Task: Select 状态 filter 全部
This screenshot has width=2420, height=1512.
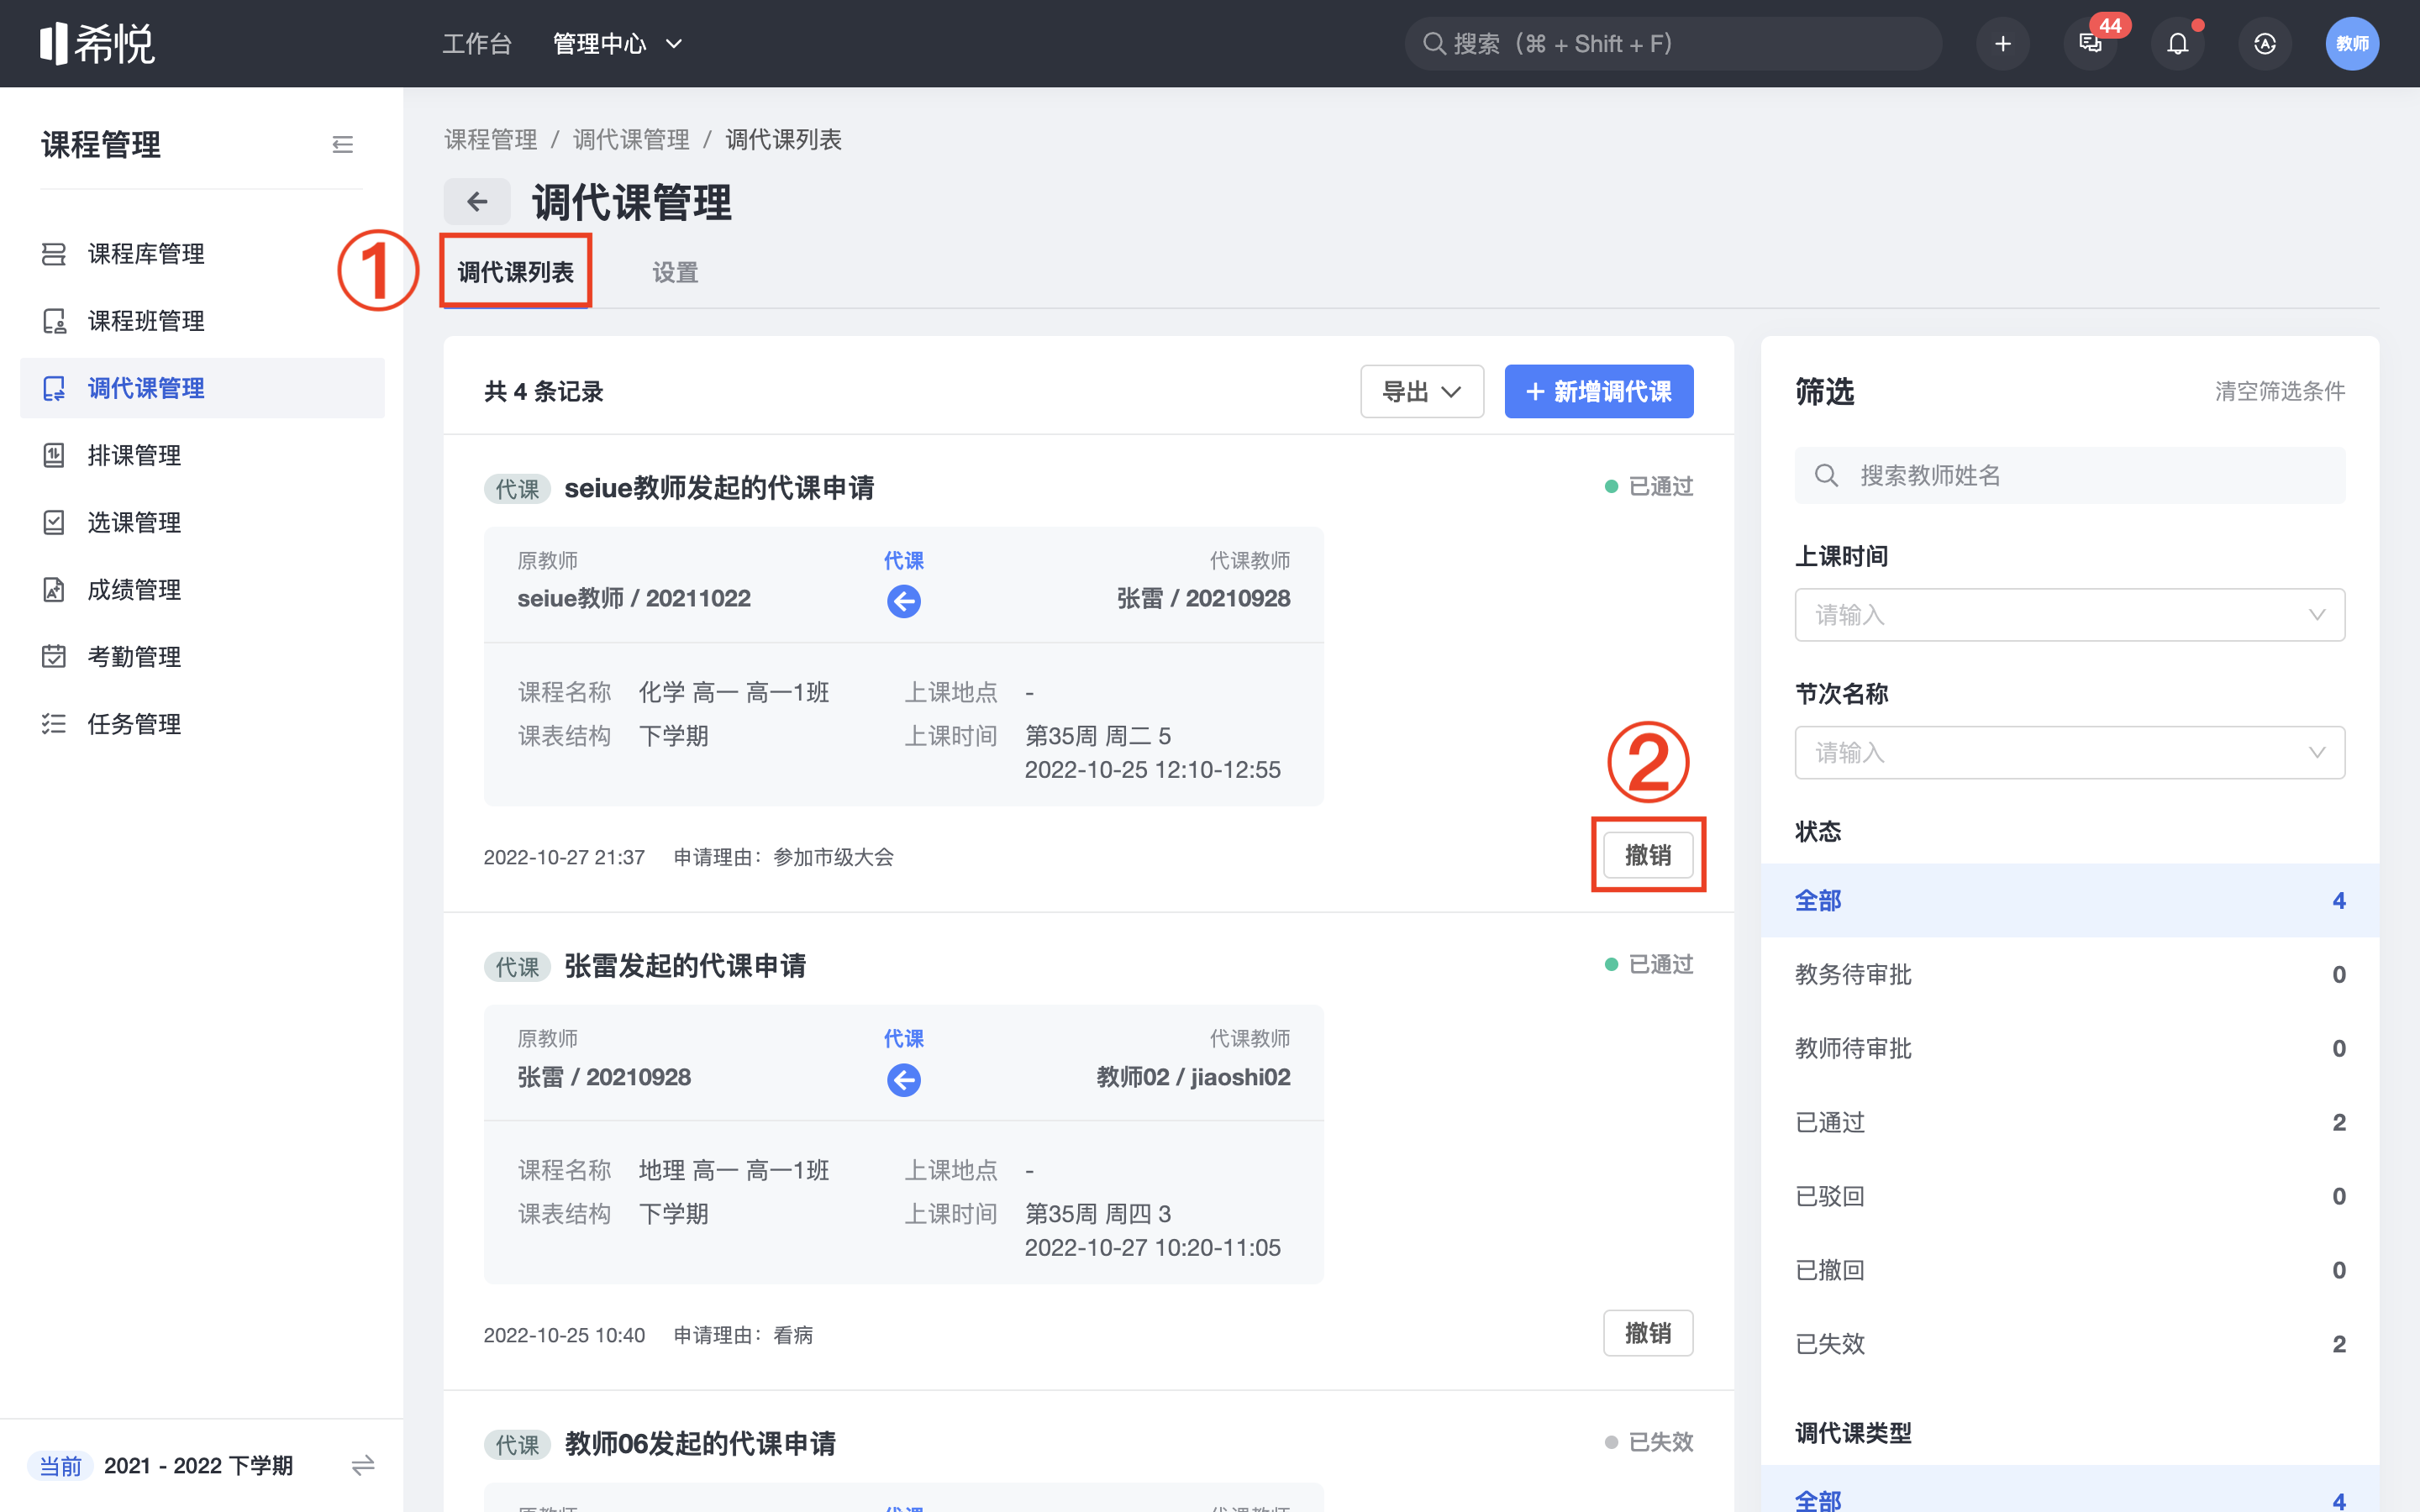Action: point(2069,900)
